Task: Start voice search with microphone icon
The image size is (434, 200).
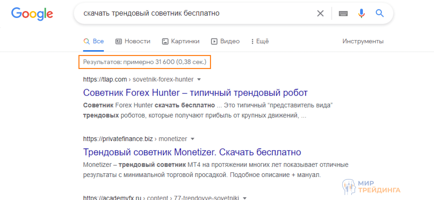Action: 361,13
